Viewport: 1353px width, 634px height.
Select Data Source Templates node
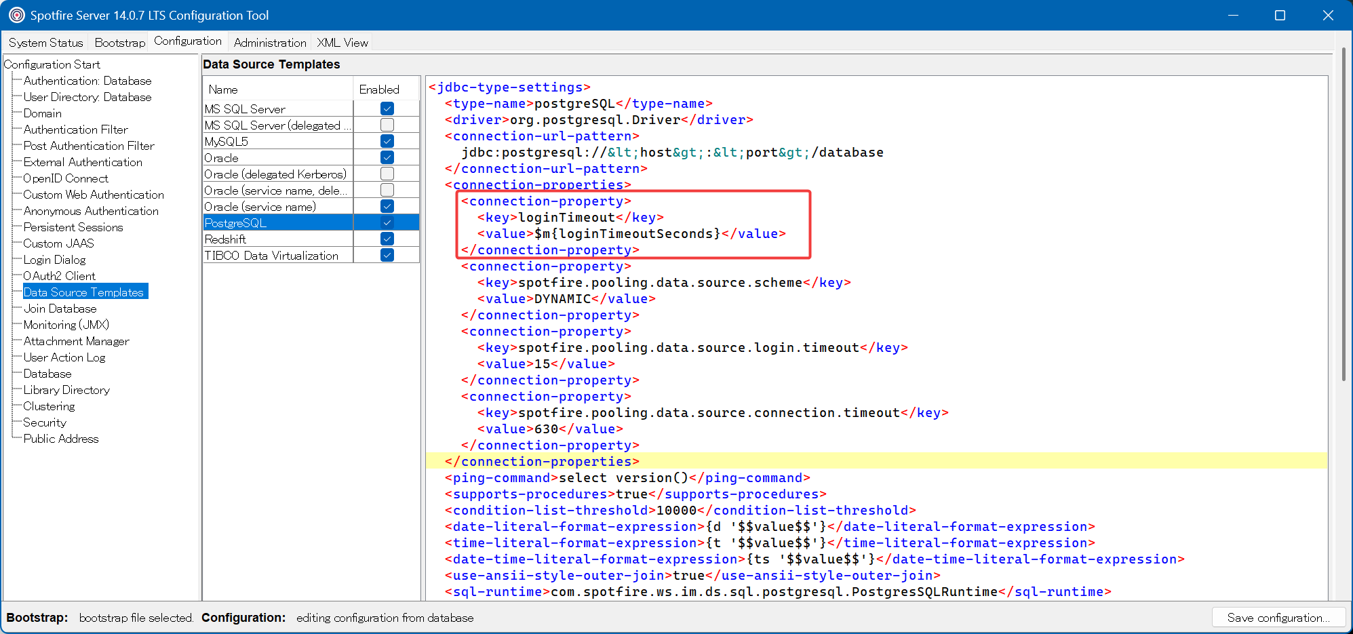pyautogui.click(x=85, y=292)
